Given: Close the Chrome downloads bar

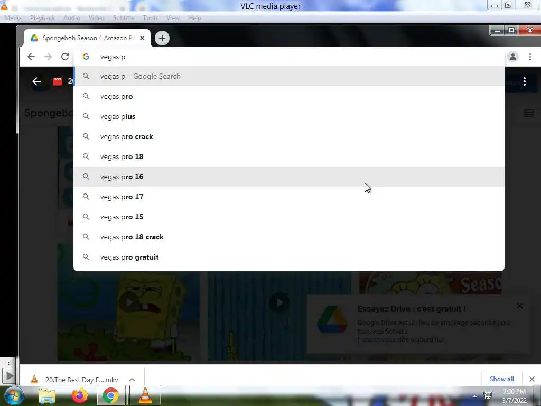Looking at the screenshot, I should 531,379.
